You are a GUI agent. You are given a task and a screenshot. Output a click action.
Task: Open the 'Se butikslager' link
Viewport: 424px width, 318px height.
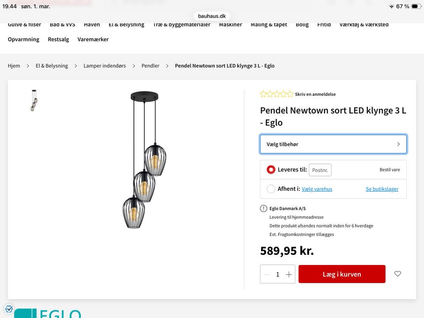pos(382,189)
